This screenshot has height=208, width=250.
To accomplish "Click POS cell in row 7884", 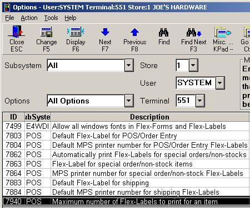I will pyautogui.click(x=38, y=192).
